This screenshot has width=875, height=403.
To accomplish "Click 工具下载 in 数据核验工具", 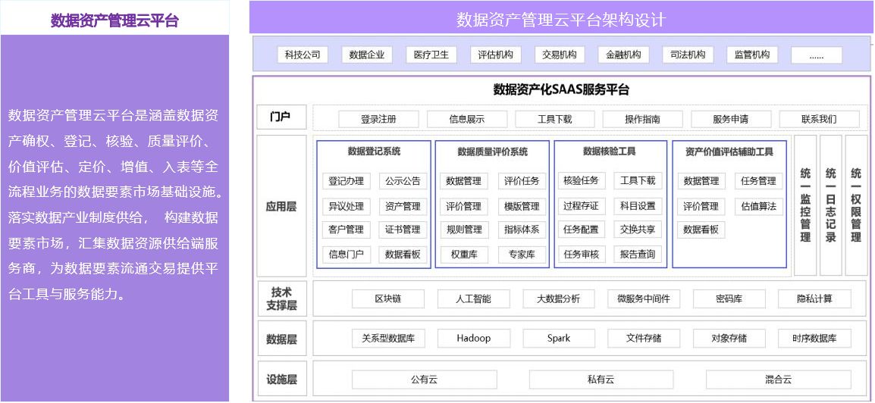I will pyautogui.click(x=638, y=180).
